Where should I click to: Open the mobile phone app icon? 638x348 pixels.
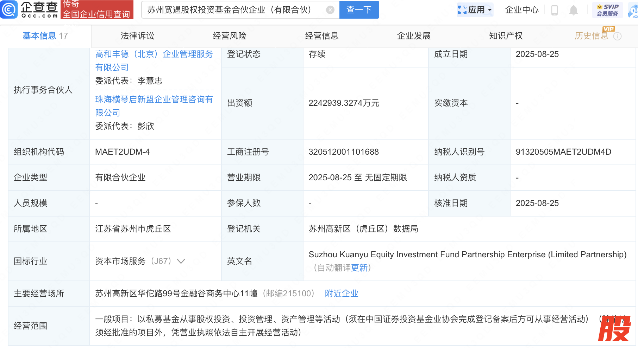pos(554,10)
